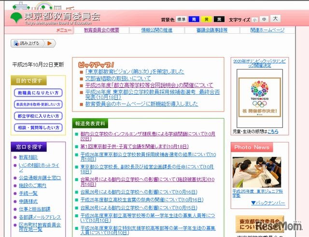Click 東京都教育委員会について banner

click(260, 224)
